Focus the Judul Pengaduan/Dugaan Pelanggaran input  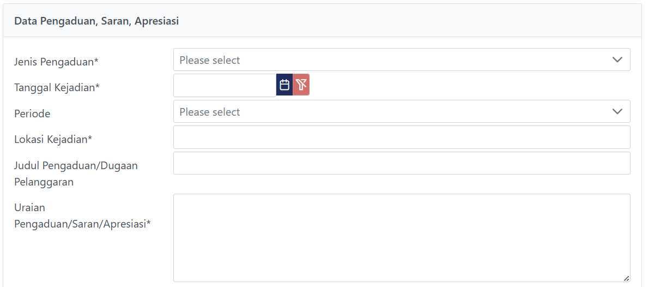(402, 163)
